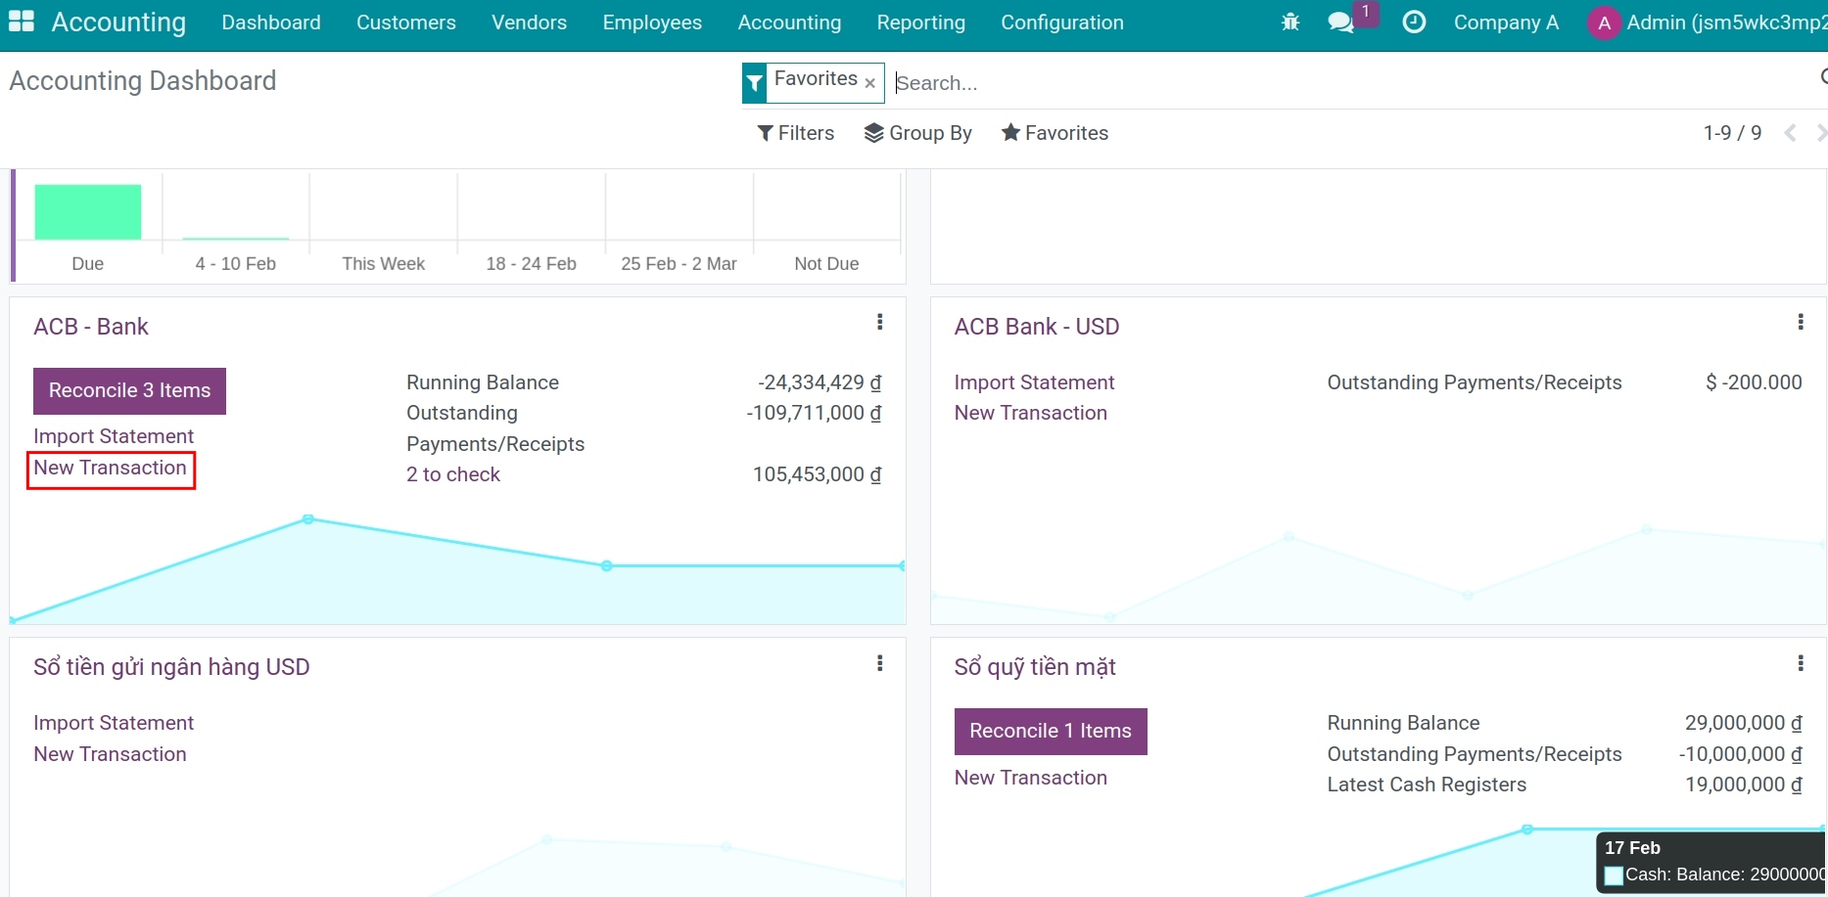Image resolution: width=1828 pixels, height=897 pixels.
Task: Go to next page with the right arrow
Action: (1820, 133)
